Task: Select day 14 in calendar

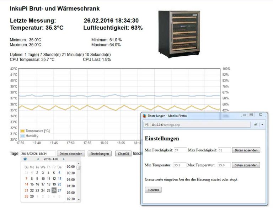Action: coord(26,184)
